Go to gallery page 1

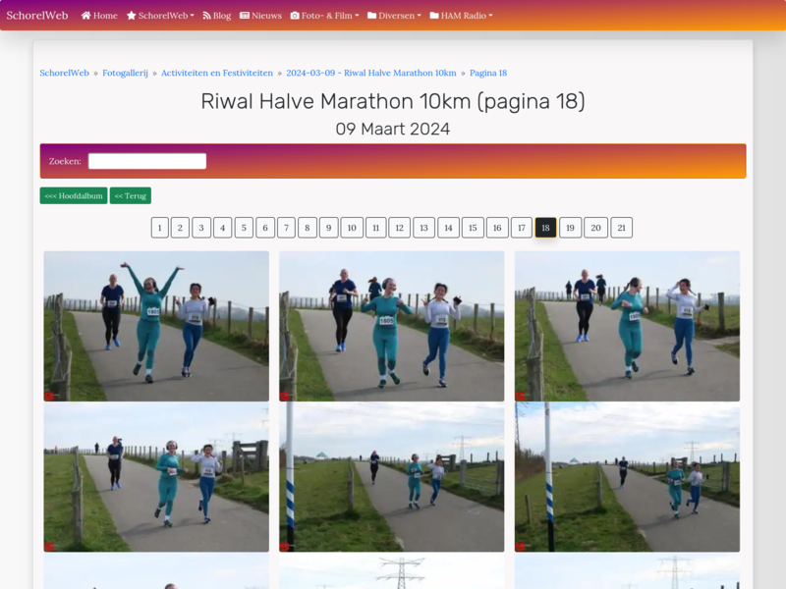click(160, 228)
